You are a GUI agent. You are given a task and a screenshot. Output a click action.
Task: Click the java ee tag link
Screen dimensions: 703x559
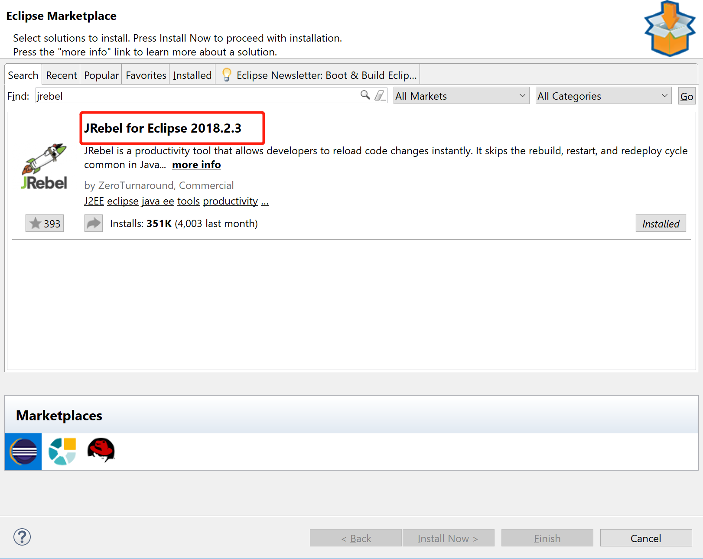[158, 201]
